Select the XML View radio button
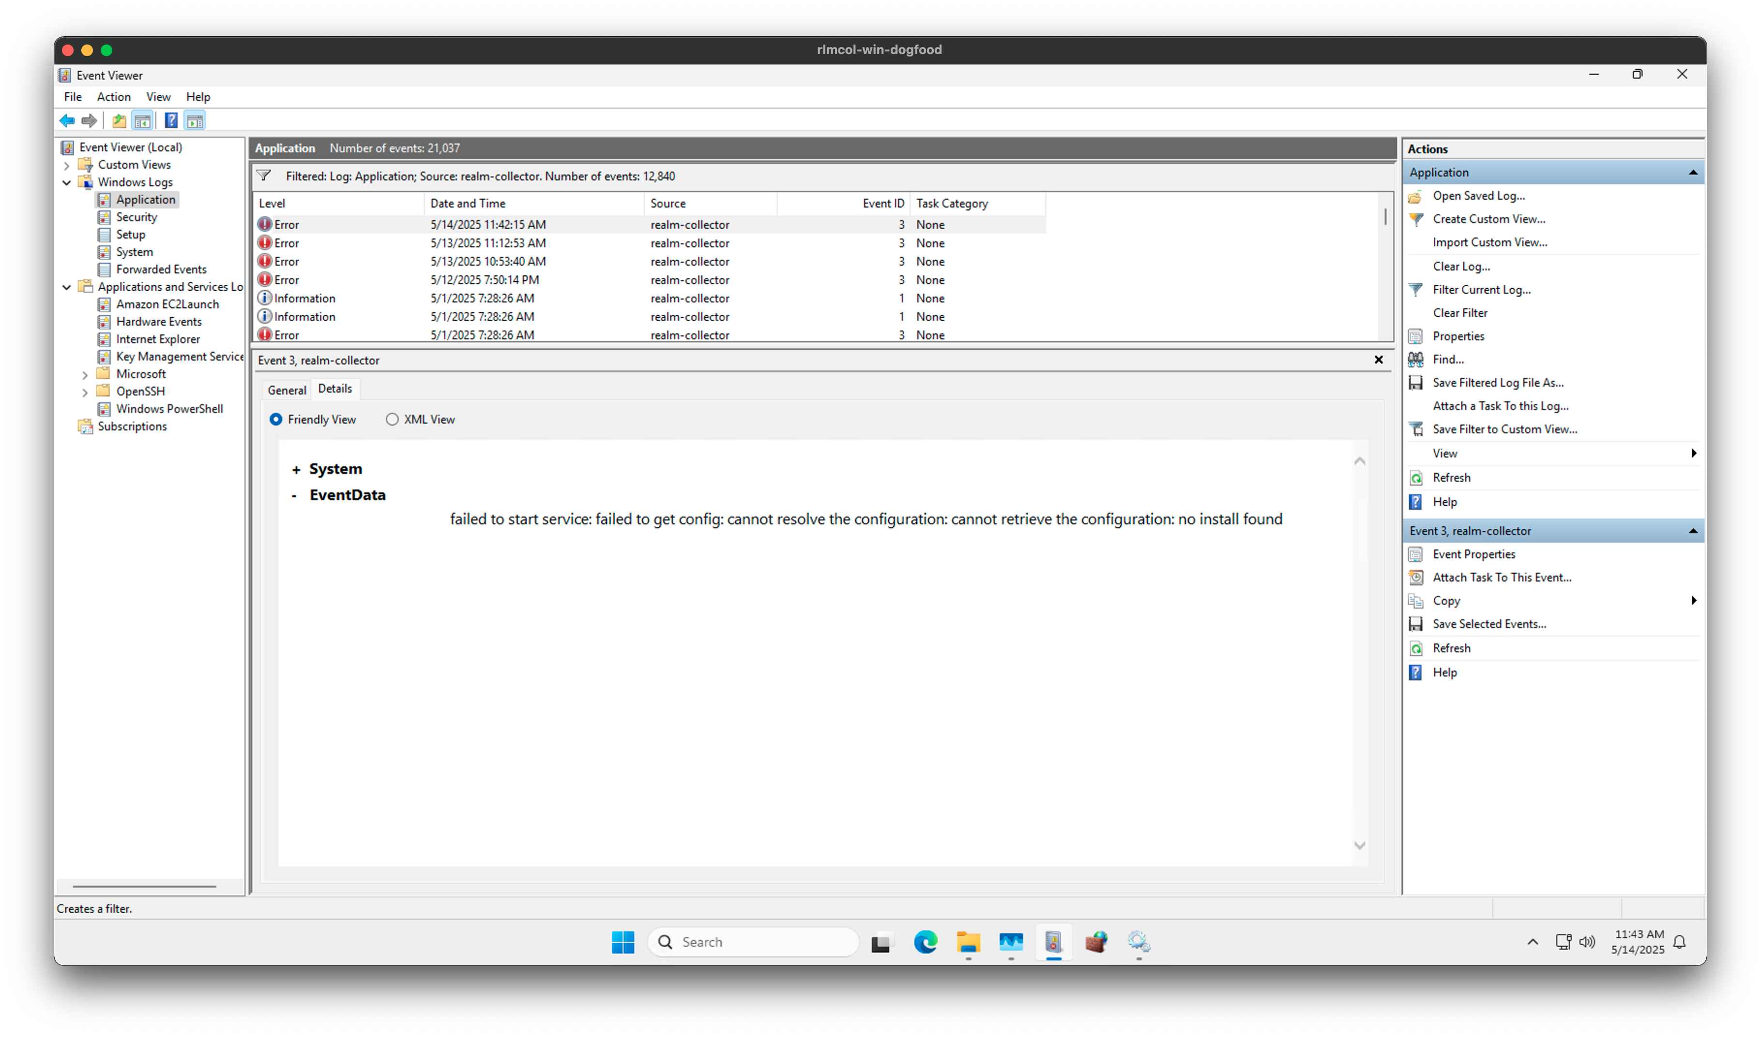This screenshot has height=1037, width=1761. coord(393,419)
